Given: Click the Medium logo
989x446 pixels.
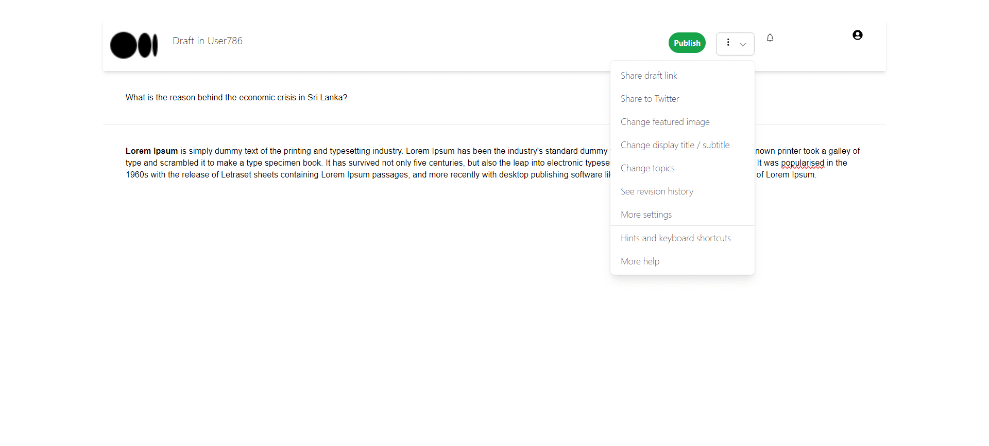Looking at the screenshot, I should (x=134, y=45).
